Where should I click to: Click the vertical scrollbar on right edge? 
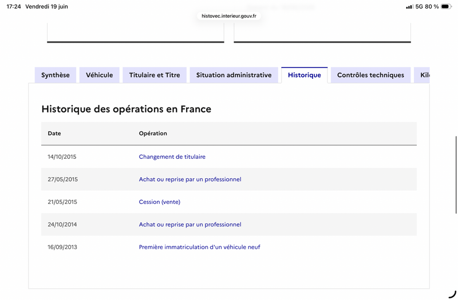pos(456,175)
